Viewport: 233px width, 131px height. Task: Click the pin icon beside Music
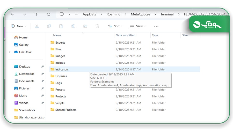coord(43,95)
